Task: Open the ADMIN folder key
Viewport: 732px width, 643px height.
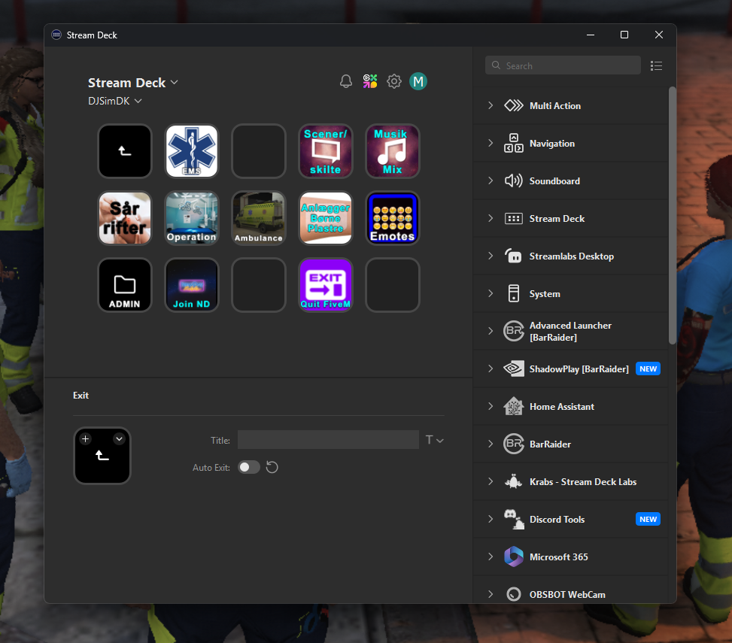Action: click(x=125, y=284)
